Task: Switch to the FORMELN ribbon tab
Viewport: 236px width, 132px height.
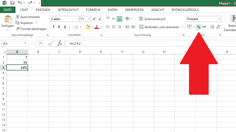Action: 93,10
